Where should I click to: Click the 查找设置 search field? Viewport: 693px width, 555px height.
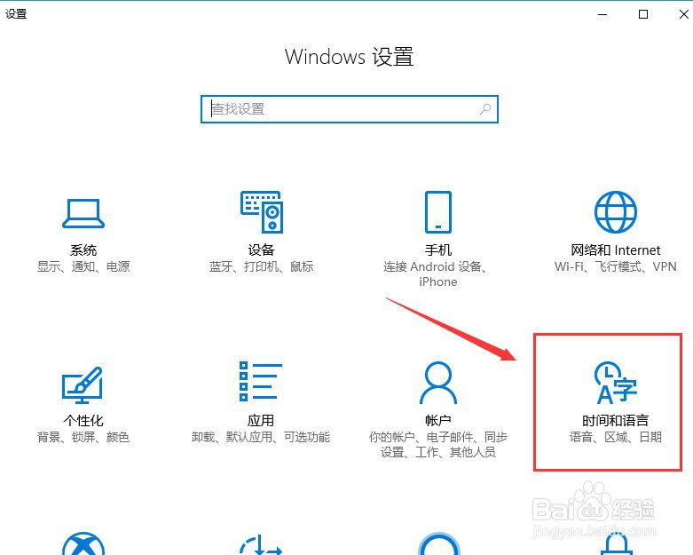349,109
